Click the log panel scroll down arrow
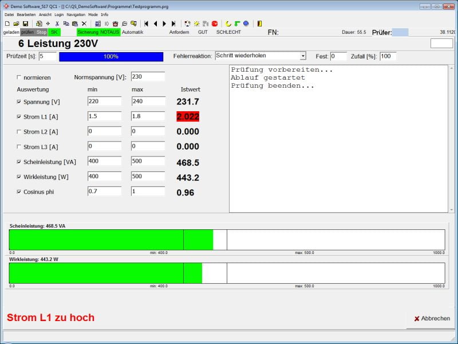The height and width of the screenshot is (344, 458). coord(452,209)
